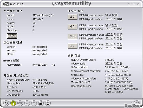Click the brand value AMD Athlon(tm) 64
This screenshot has height=108, width=143.
point(43,15)
